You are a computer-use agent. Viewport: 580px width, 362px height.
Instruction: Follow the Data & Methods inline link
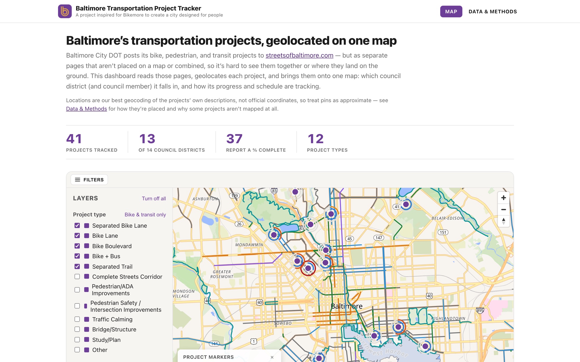point(86,109)
